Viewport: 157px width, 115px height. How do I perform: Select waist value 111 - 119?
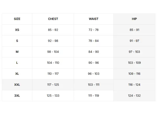[93, 96]
